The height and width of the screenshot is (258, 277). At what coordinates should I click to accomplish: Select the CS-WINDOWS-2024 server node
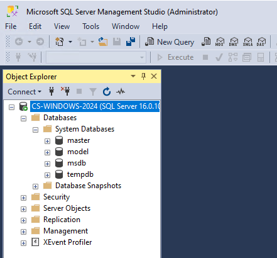point(95,106)
